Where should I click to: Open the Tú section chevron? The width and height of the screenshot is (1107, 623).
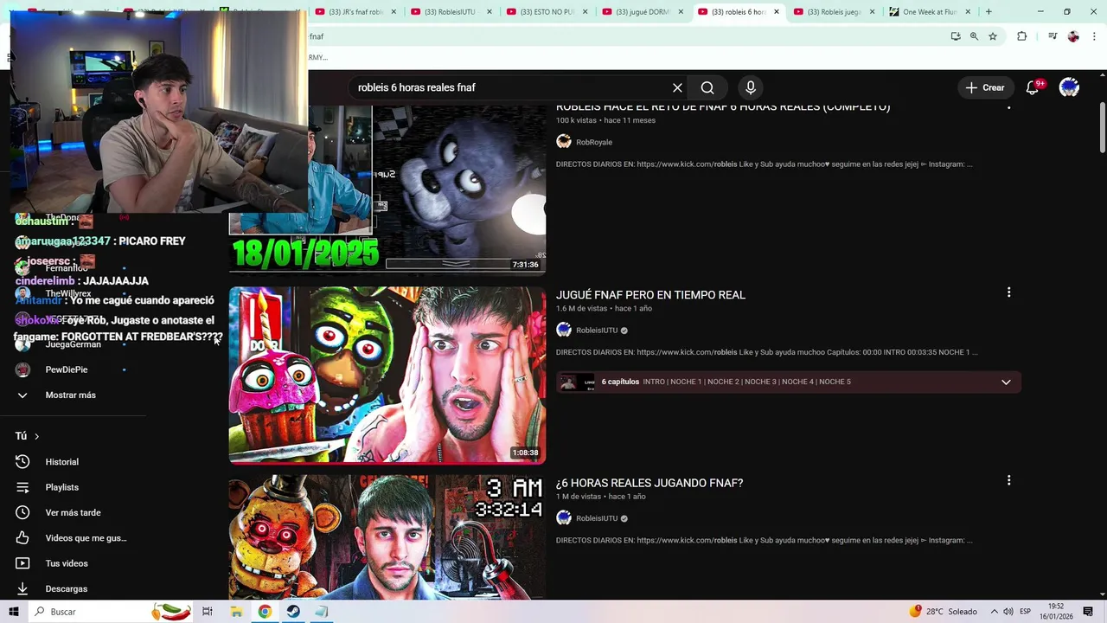click(x=36, y=436)
